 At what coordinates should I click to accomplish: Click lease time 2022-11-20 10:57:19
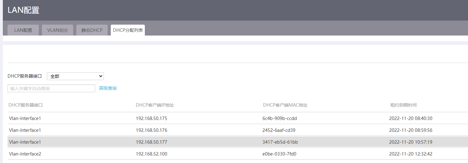click(x=411, y=142)
